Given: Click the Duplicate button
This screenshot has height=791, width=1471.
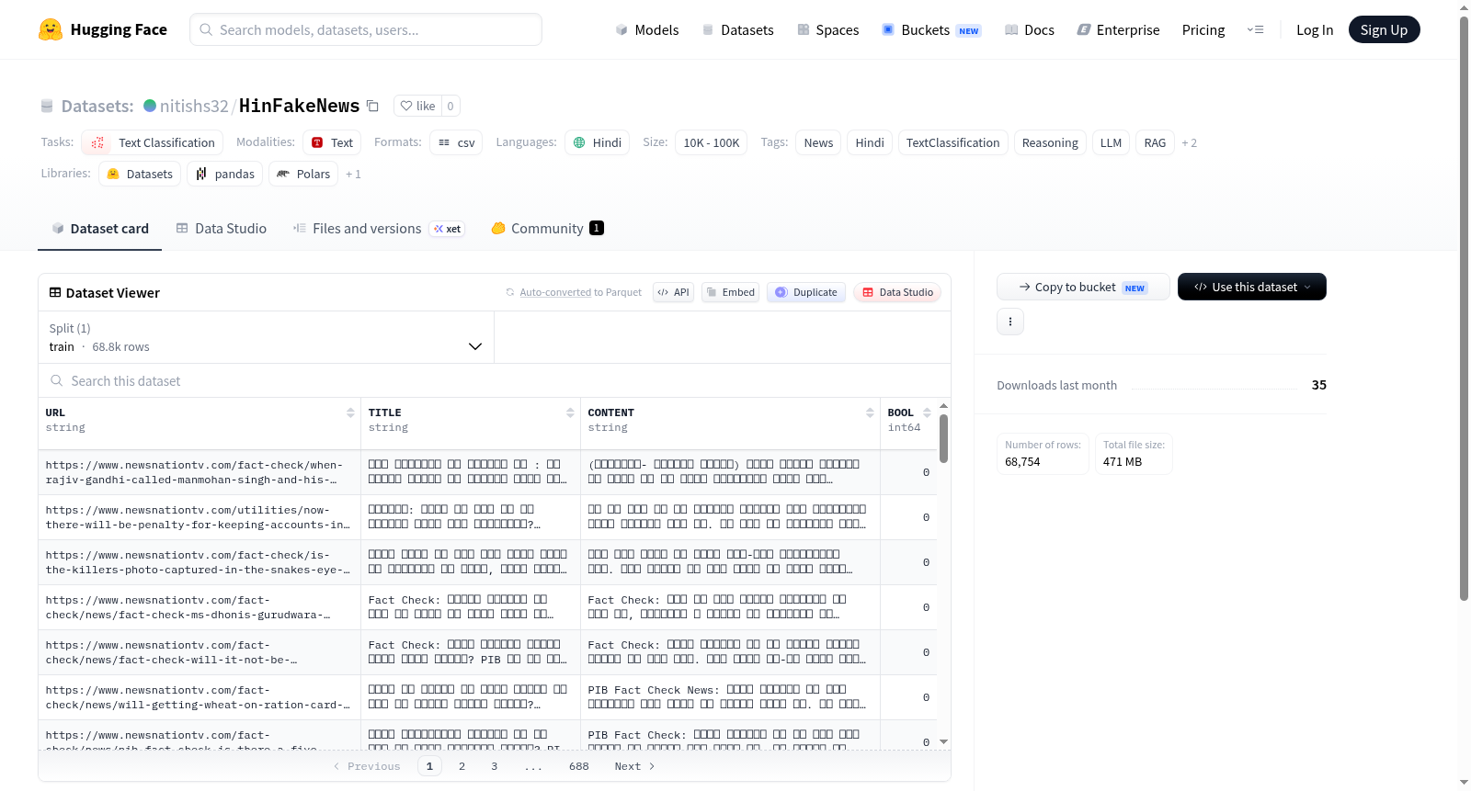Looking at the screenshot, I should (x=805, y=292).
